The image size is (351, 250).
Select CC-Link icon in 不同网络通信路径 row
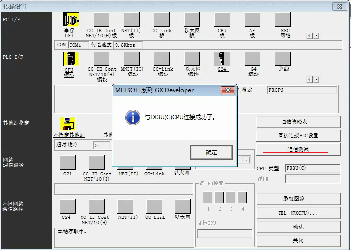[x=154, y=207]
